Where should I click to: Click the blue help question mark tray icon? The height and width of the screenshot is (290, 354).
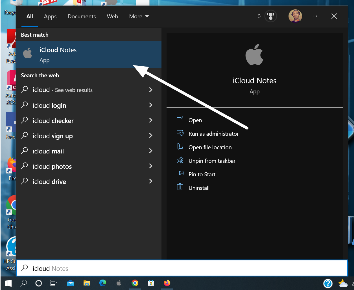(328, 283)
